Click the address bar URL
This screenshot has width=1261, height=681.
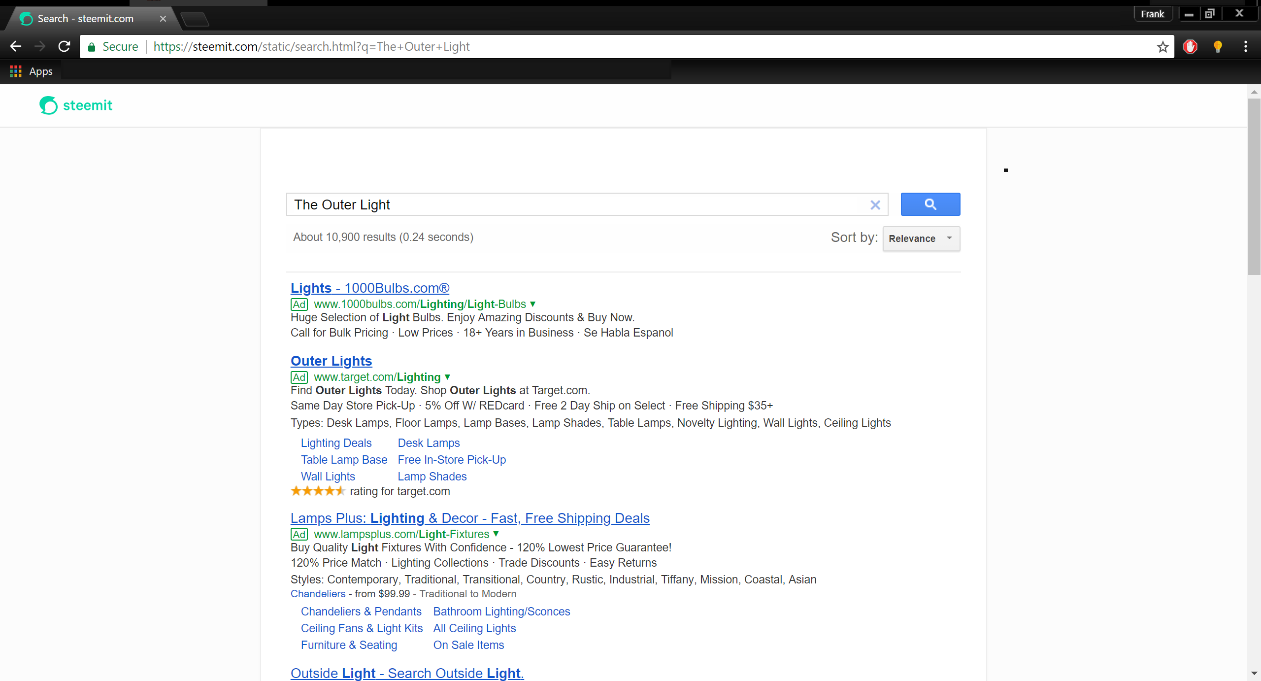(311, 47)
